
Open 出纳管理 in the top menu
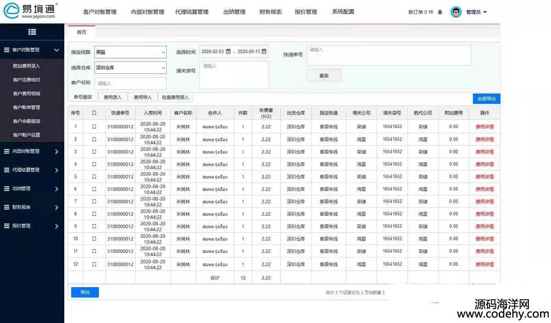click(234, 12)
